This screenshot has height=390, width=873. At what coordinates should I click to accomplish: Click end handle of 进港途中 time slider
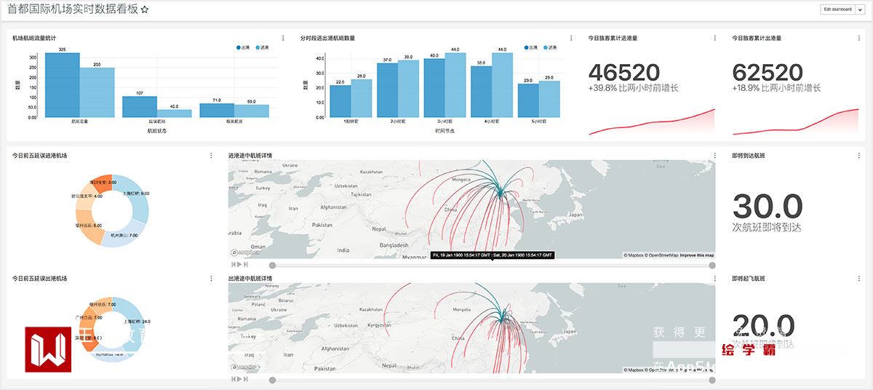(x=711, y=266)
